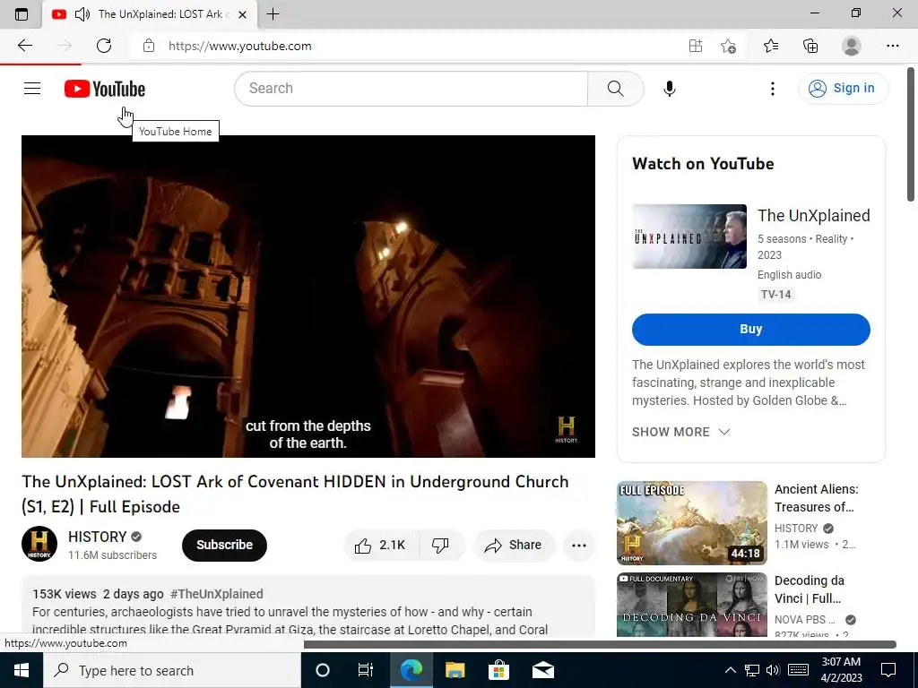Viewport: 918px width, 688px height.
Task: Open Cortana circle icon on taskbar
Action: (323, 670)
